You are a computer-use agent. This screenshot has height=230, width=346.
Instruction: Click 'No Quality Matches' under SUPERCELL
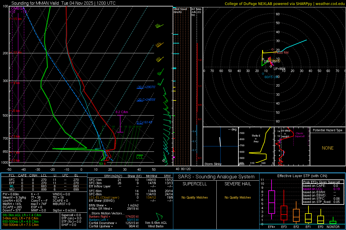[x=195, y=197]
